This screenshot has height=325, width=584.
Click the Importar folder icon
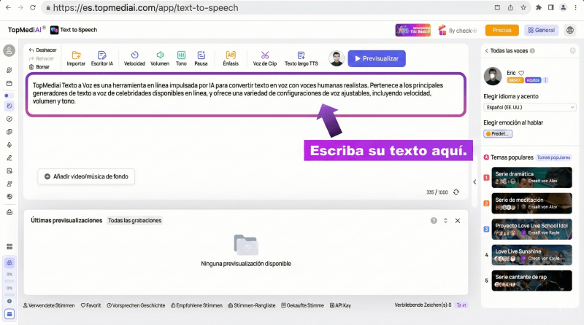76,55
